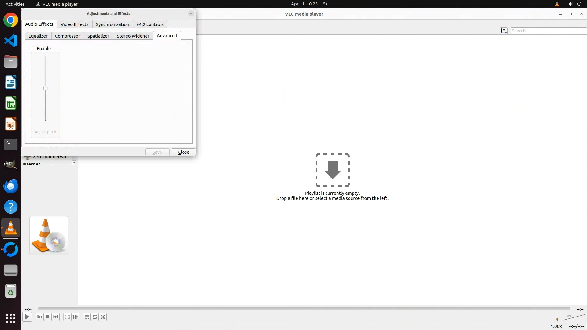Click the Stop playback icon
Screen dimensions: 587x330
click(x=48, y=317)
